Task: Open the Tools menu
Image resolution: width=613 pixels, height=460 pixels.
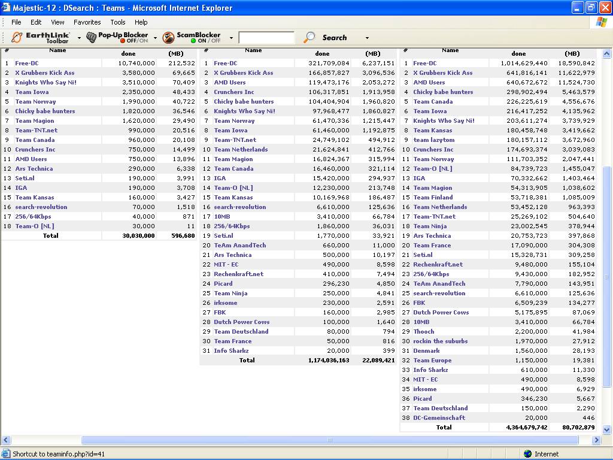Action: [x=118, y=22]
